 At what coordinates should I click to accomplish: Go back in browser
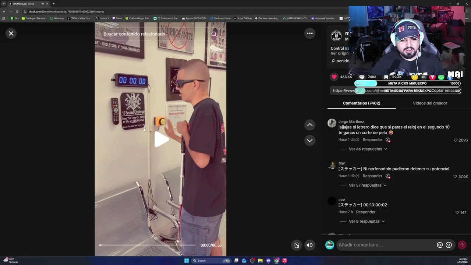pos(4,11)
